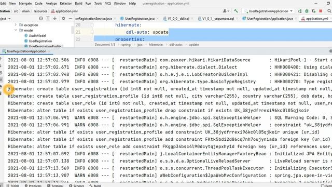
Task: Click ddl-auto in the YAML breadcrumb
Action: point(176,45)
